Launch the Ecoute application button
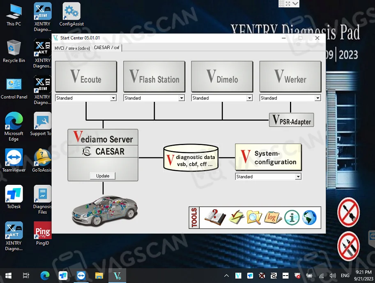The image size is (375, 283). [x=86, y=77]
